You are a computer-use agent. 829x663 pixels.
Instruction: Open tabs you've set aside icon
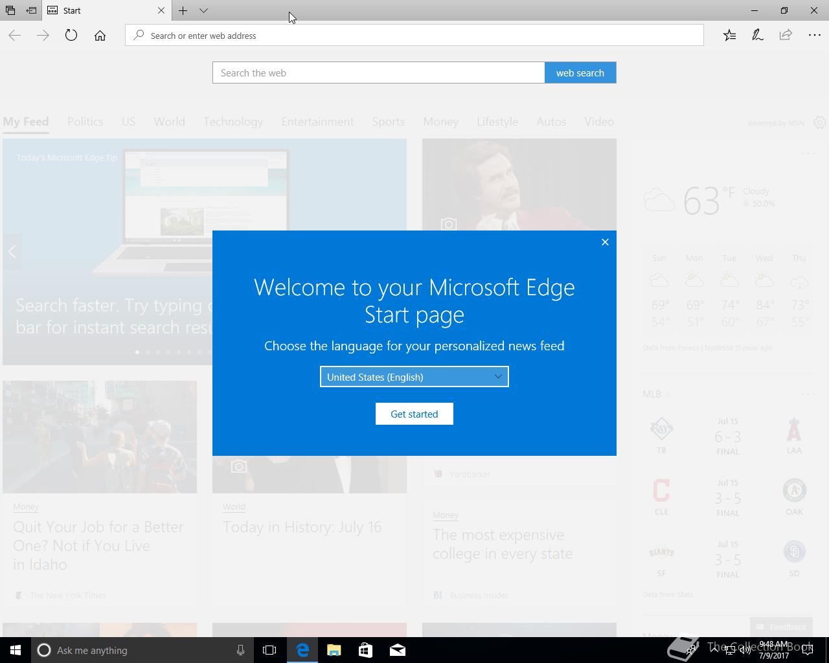[10, 10]
